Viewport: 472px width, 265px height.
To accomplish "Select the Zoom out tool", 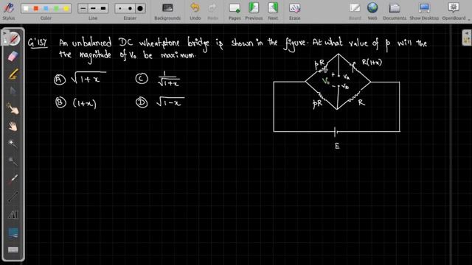I will click(13, 162).
